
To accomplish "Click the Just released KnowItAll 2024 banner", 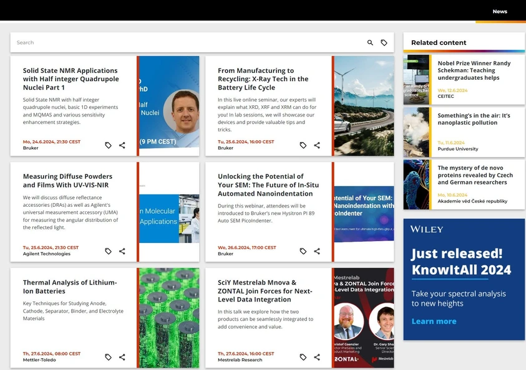I will tap(464, 279).
